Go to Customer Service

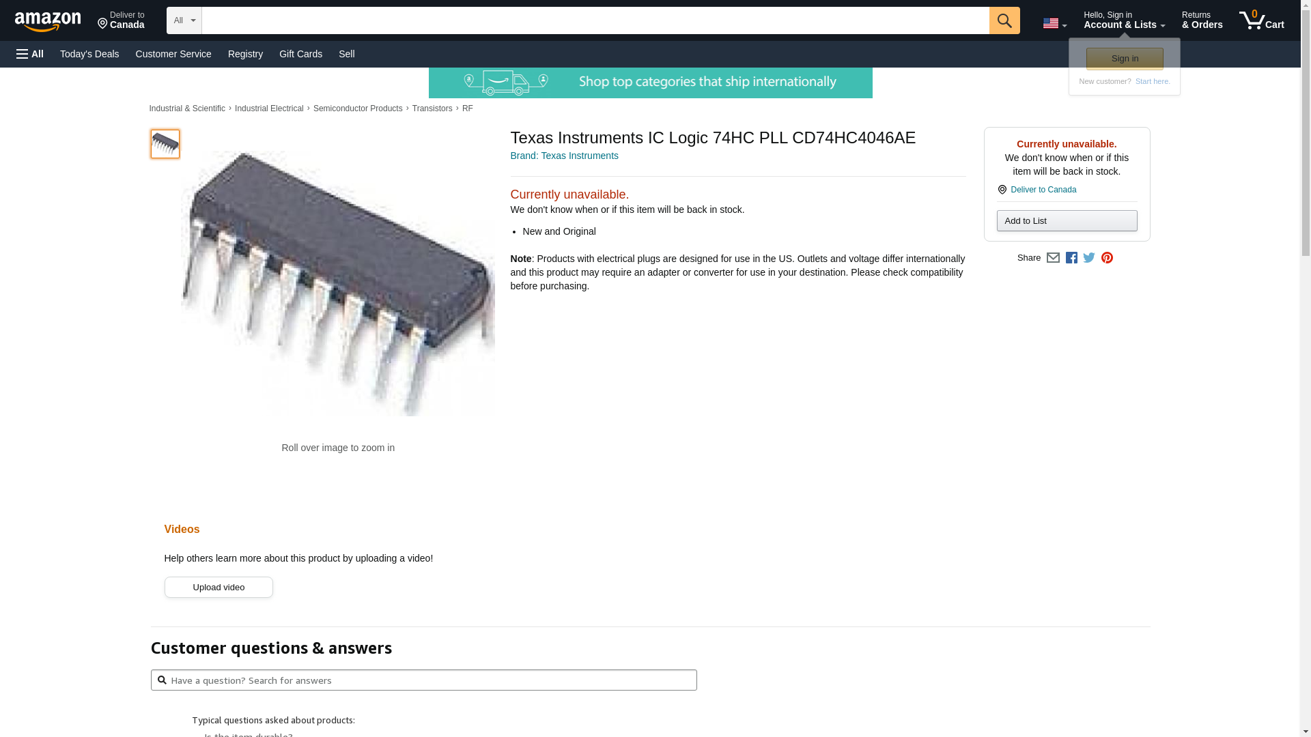173,54
